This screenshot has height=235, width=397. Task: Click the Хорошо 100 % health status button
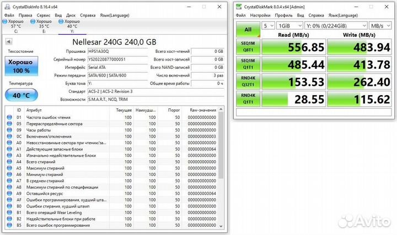click(x=22, y=66)
